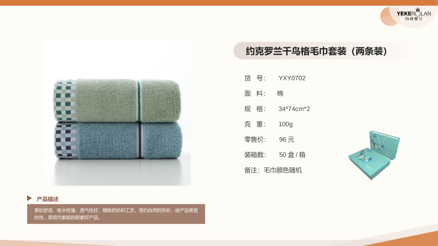This screenshot has height=246, width=438.
Task: Select the fabric value 棉
Action: point(280,93)
